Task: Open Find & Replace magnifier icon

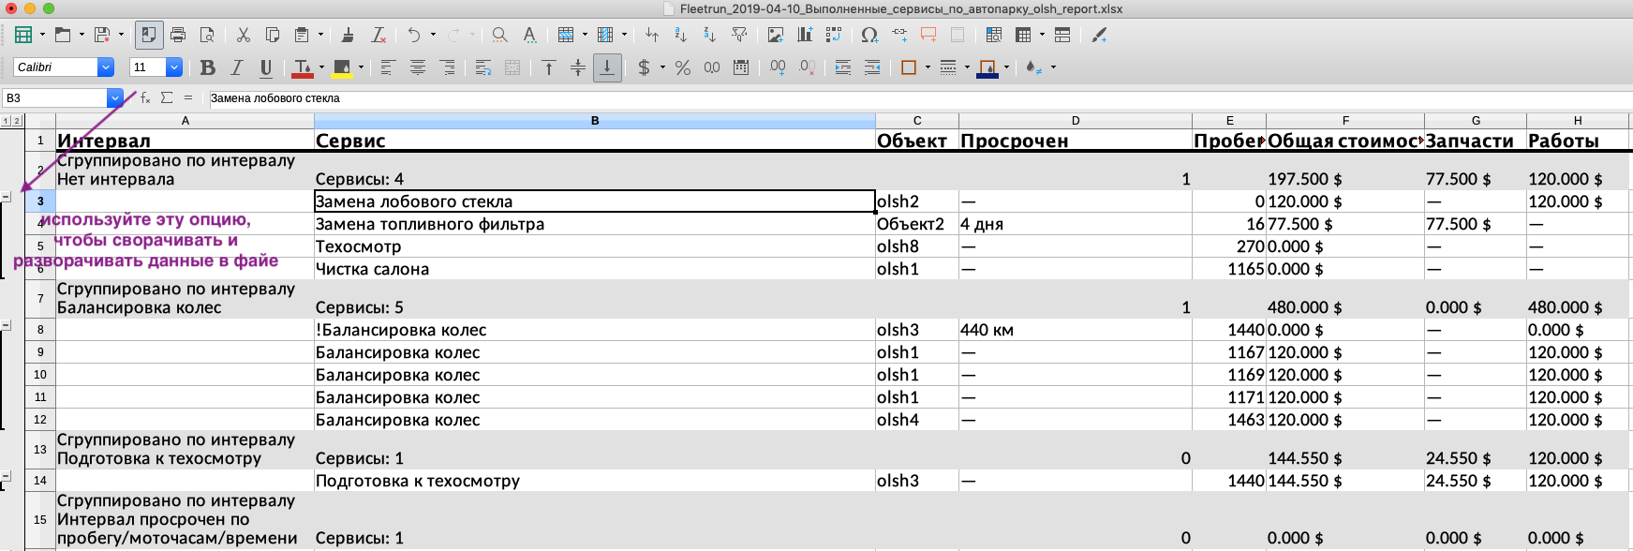Action: (499, 35)
